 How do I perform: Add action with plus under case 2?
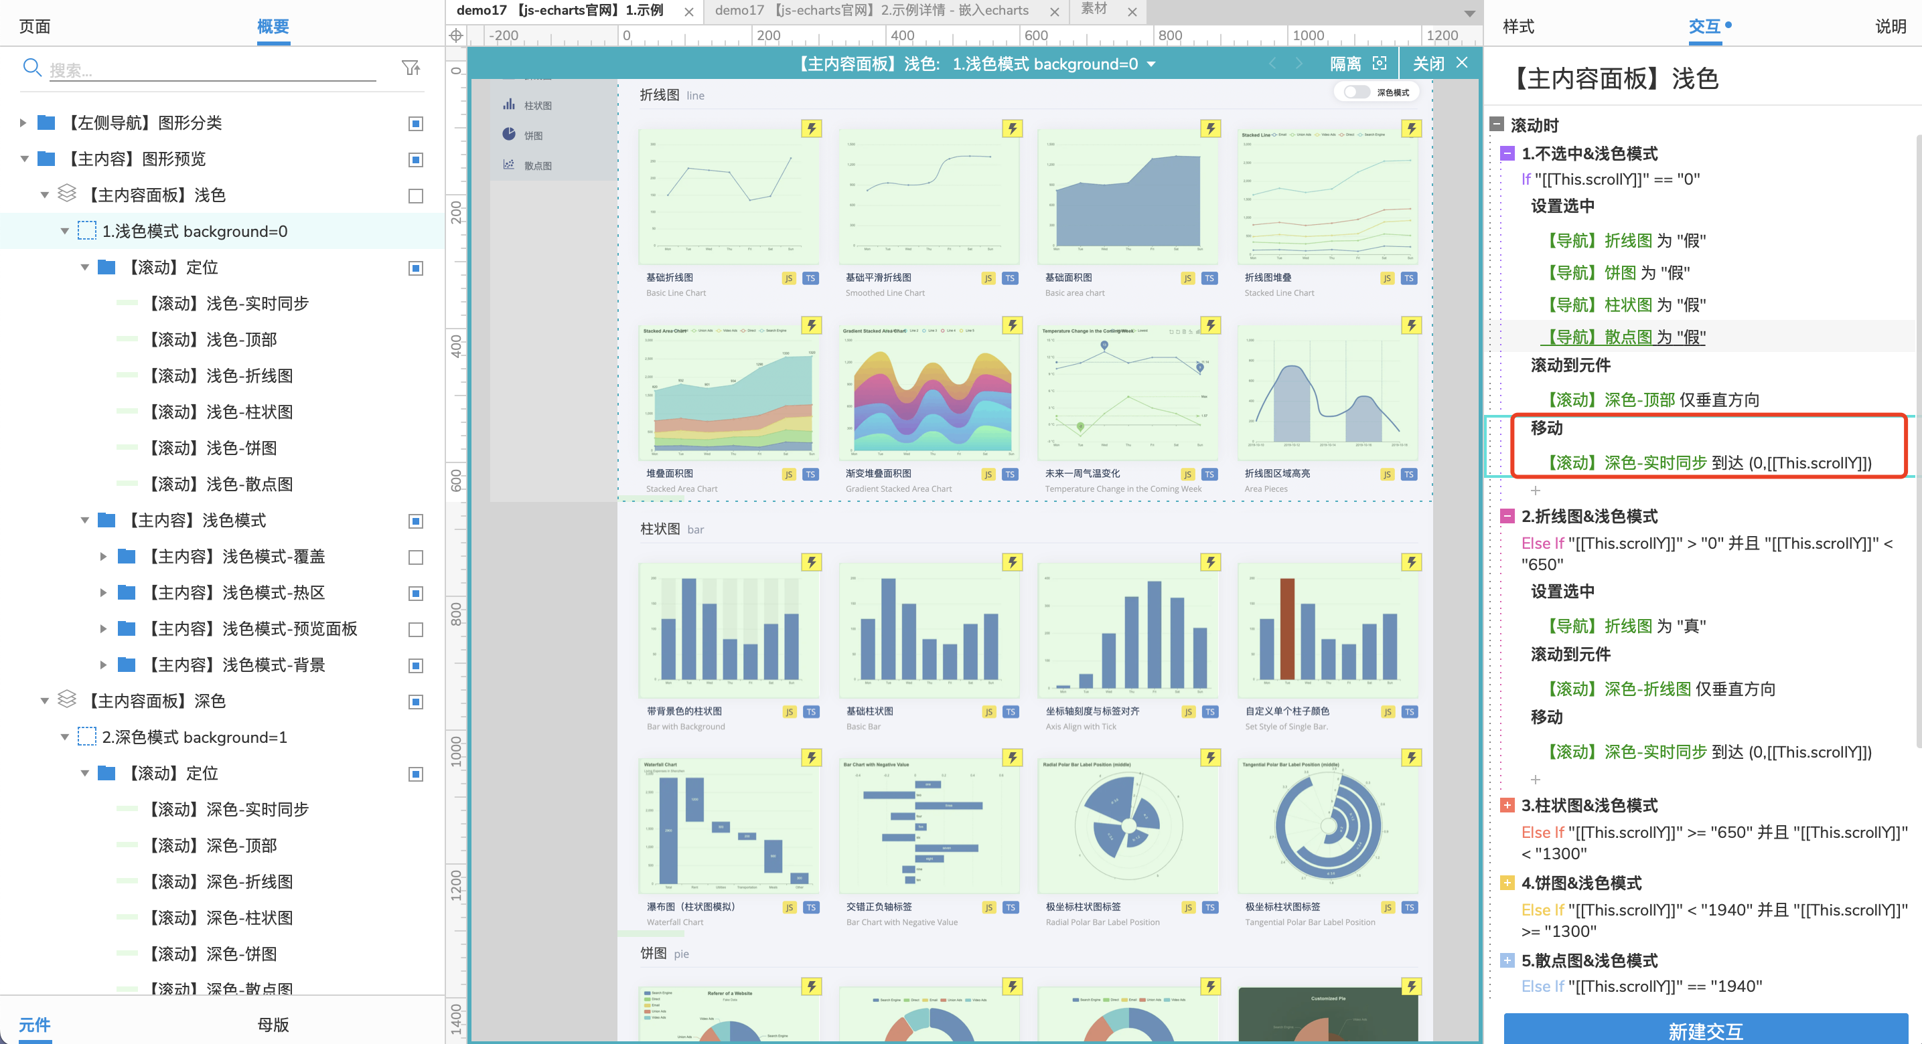click(x=1535, y=779)
